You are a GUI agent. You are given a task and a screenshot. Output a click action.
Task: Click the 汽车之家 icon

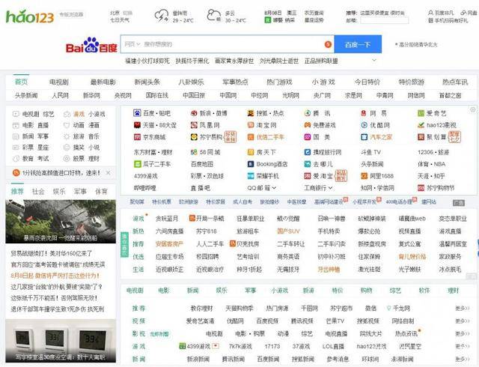tap(364, 137)
